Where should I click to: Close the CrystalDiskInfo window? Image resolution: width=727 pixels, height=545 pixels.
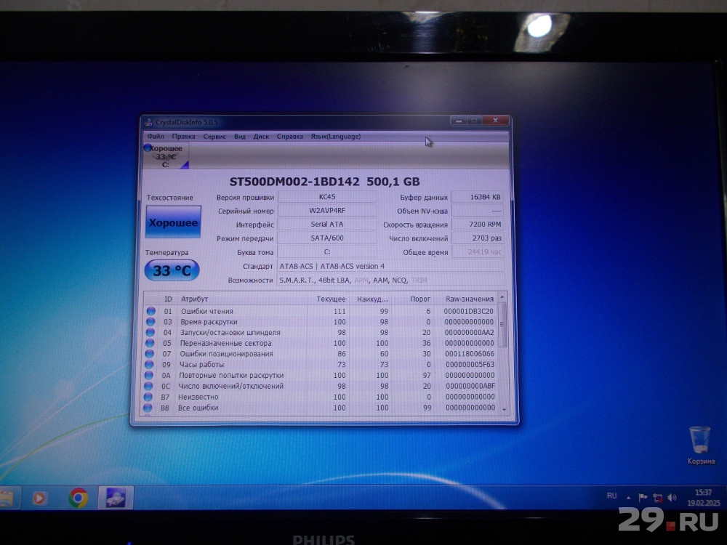[495, 121]
